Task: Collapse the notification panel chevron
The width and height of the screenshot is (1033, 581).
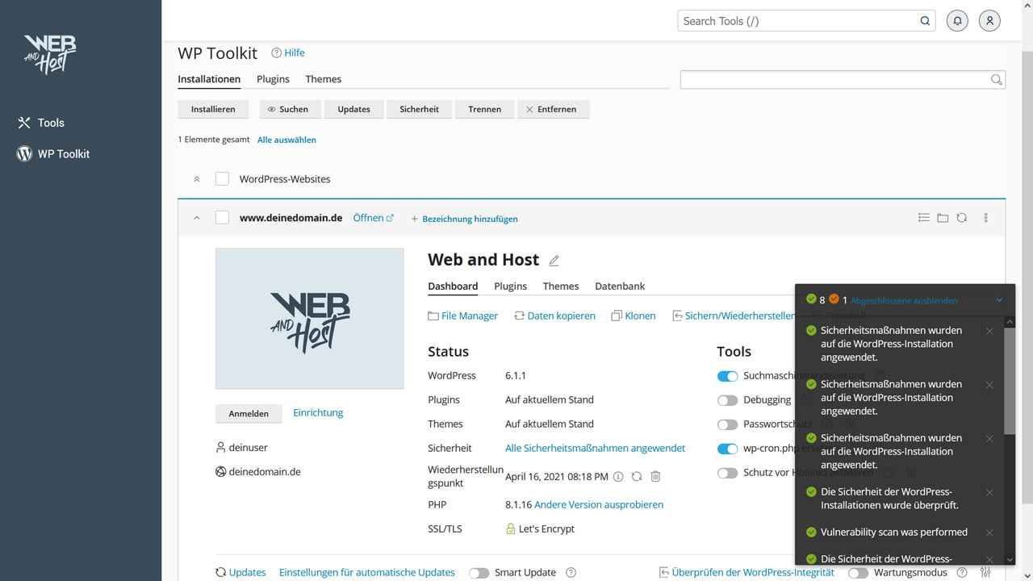Action: [x=999, y=300]
